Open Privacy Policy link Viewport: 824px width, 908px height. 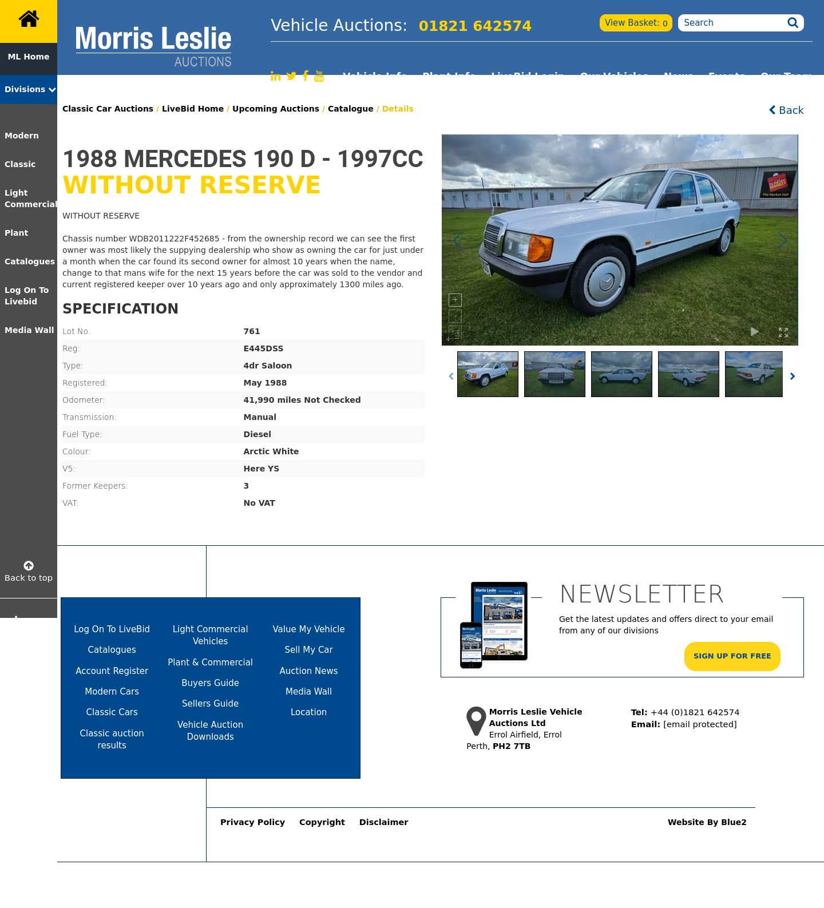click(x=252, y=822)
